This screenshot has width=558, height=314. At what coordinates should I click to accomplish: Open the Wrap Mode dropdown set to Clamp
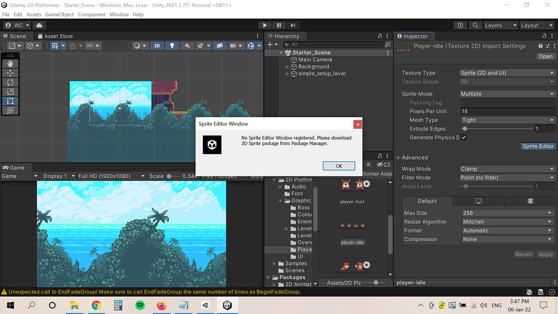tap(506, 169)
